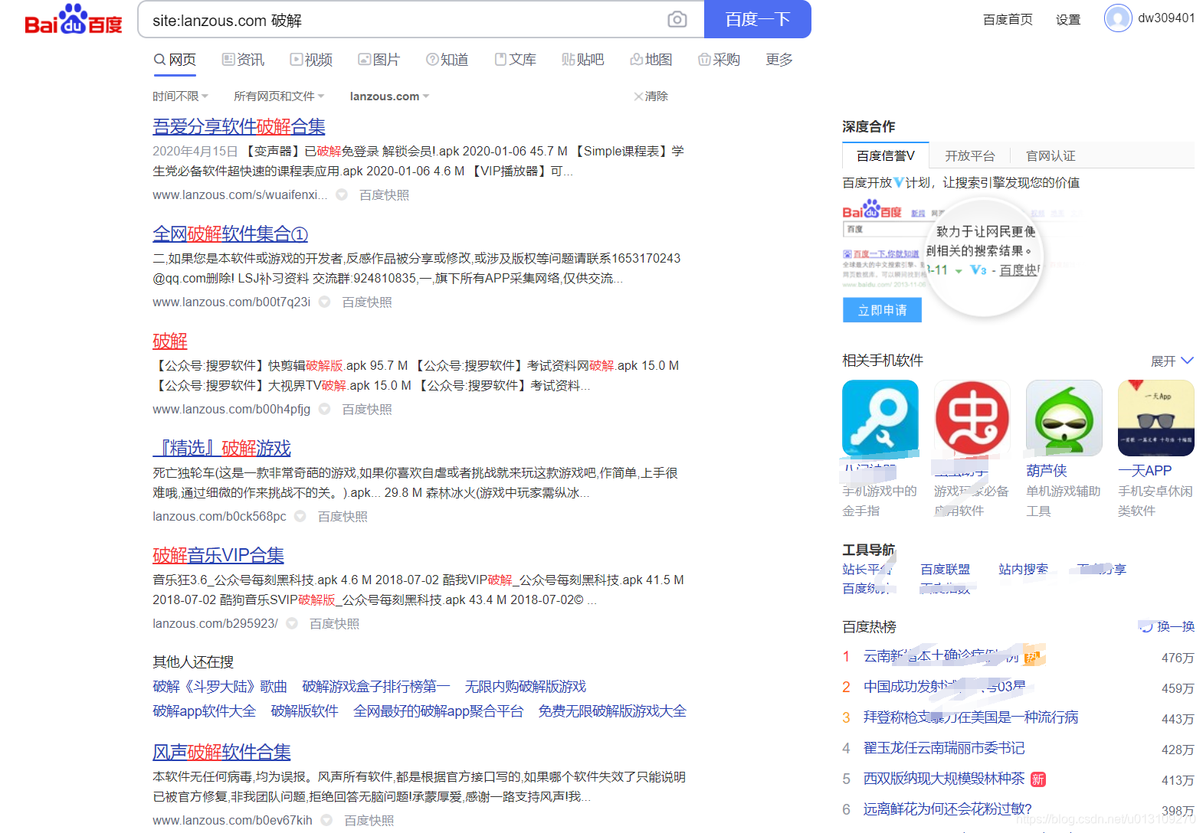Switch to 知道 tab
This screenshot has width=1203, height=833.
447,60
